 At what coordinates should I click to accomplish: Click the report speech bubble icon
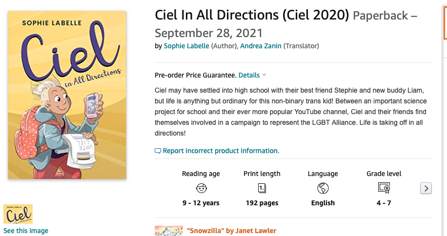[x=158, y=151]
